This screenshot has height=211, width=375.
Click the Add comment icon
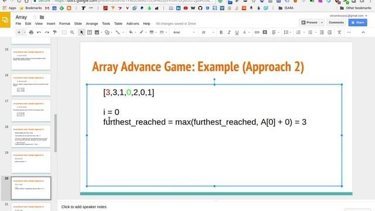click(x=265, y=32)
